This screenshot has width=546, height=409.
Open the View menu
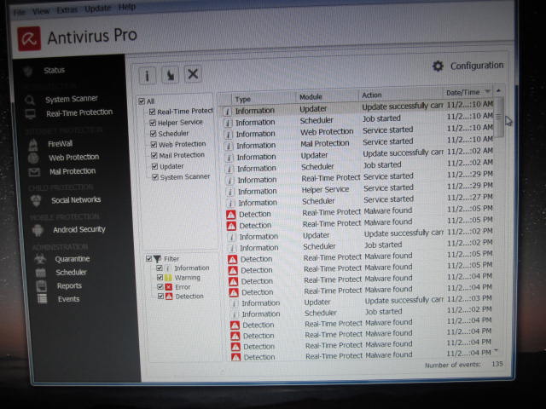[41, 11]
